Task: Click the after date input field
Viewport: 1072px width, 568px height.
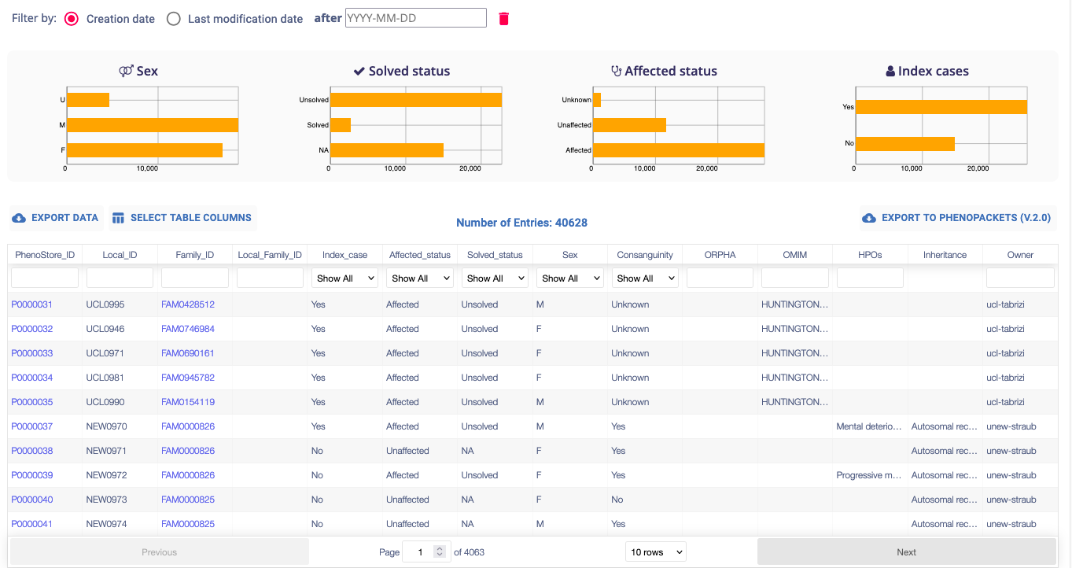Action: [x=415, y=18]
